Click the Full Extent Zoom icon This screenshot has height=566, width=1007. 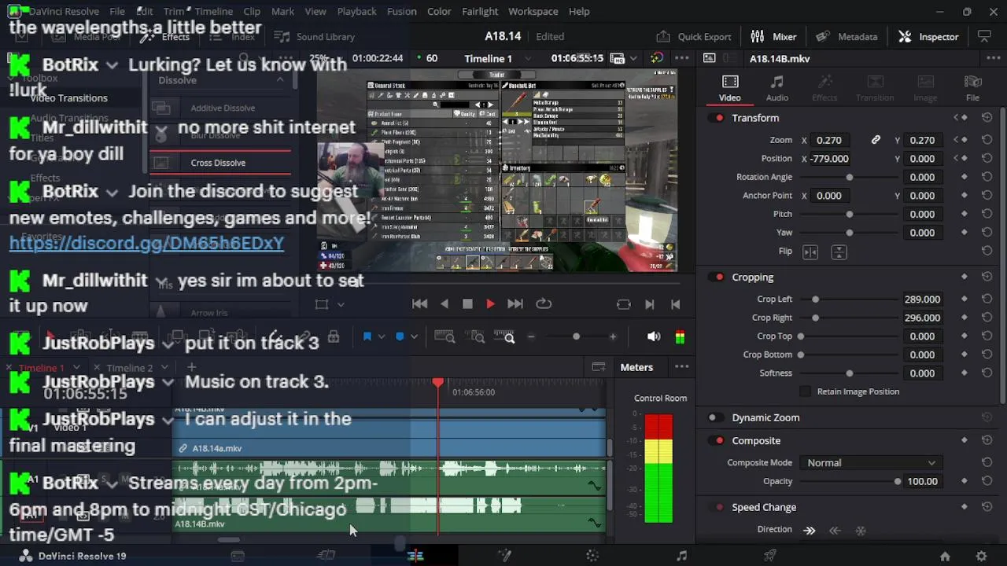point(444,336)
